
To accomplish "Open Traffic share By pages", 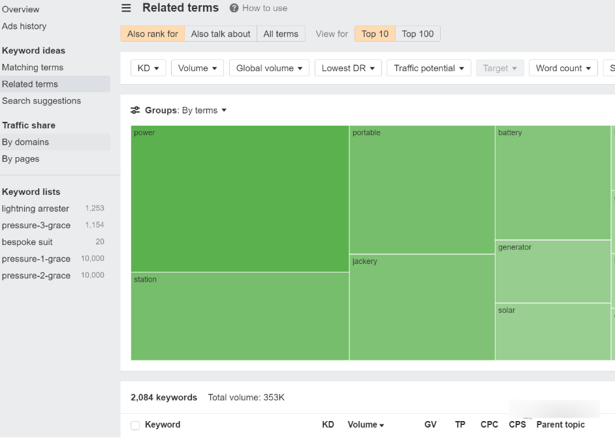I will pyautogui.click(x=20, y=159).
